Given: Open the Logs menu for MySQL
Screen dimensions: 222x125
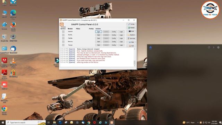Looking at the screenshot, I should click(x=121, y=35).
